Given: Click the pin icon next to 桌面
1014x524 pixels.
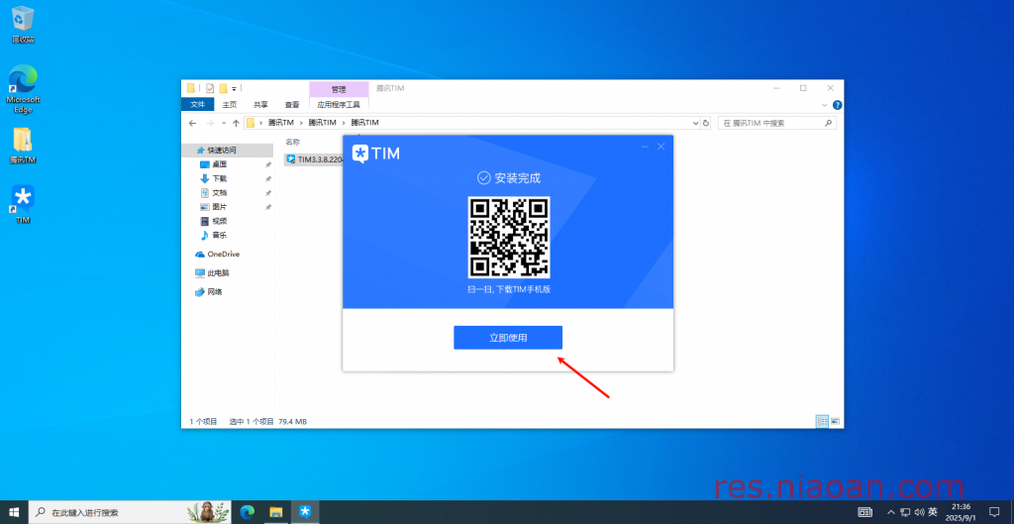Looking at the screenshot, I should pyautogui.click(x=268, y=164).
